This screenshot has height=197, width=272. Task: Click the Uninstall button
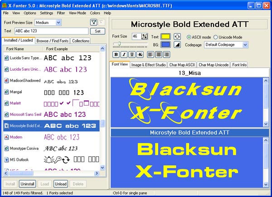pos(27,184)
